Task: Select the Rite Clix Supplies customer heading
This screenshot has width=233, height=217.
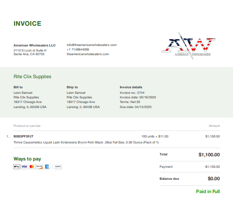Action: pyautogui.click(x=32, y=76)
